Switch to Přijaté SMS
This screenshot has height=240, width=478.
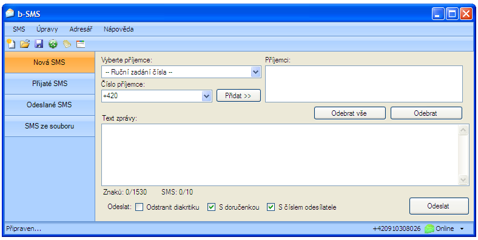tap(50, 84)
